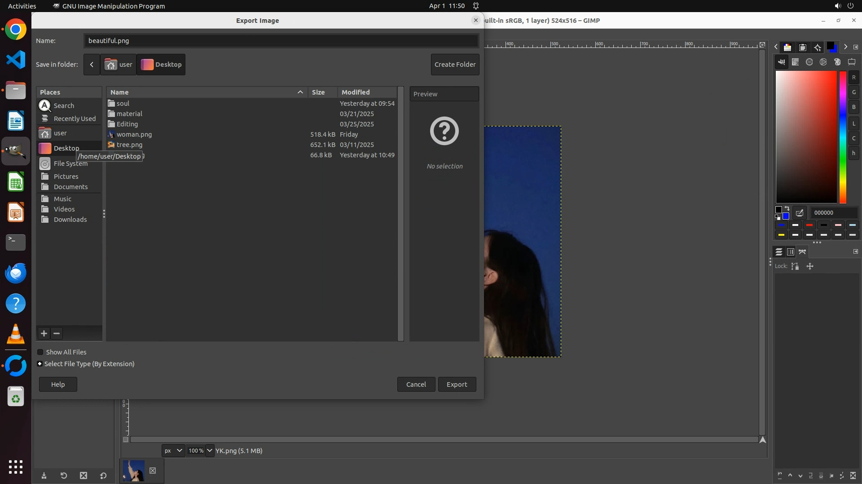Screen dimensions: 862x484
Task: Toggle Show All Files checkbox
Action: coord(40,352)
